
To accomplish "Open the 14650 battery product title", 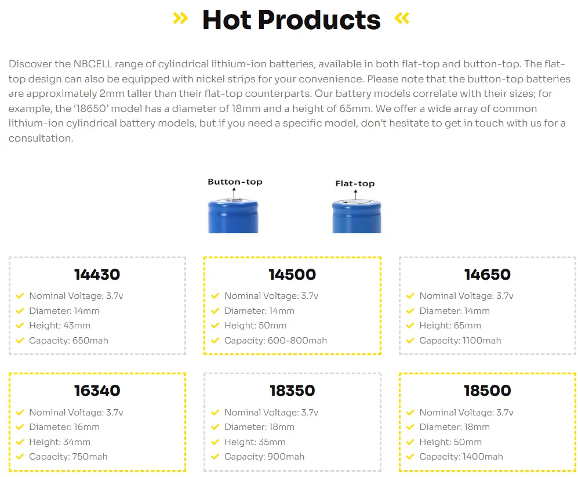I will [x=488, y=274].
